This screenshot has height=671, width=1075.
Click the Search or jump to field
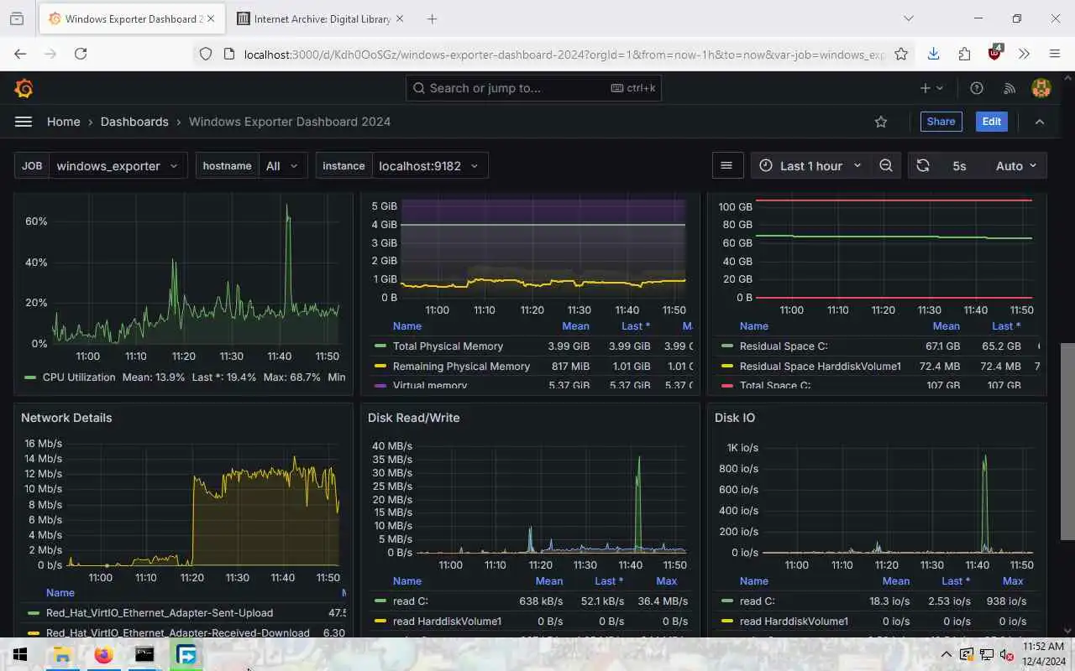[x=533, y=88]
